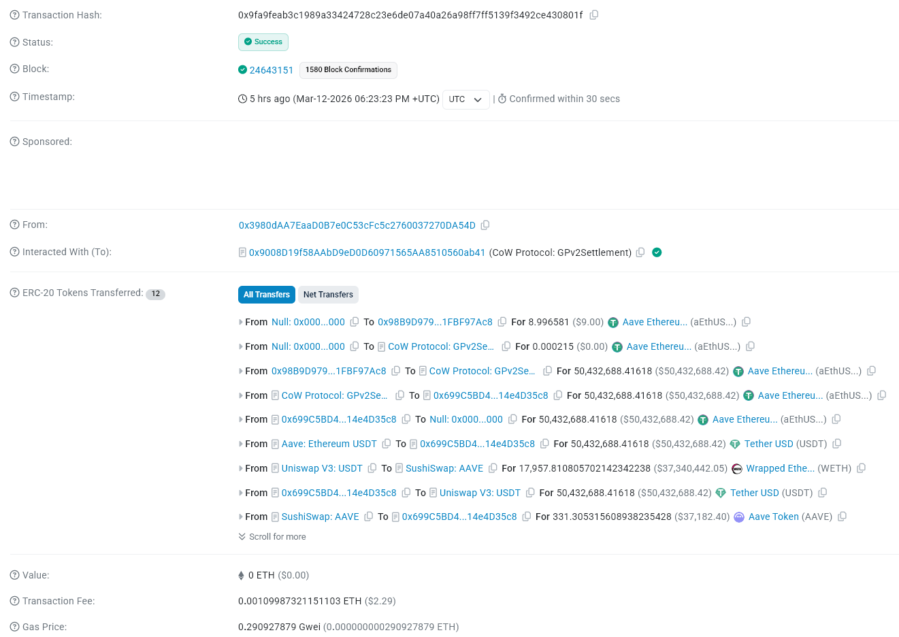Click the copy icon beside the From address

pos(485,225)
